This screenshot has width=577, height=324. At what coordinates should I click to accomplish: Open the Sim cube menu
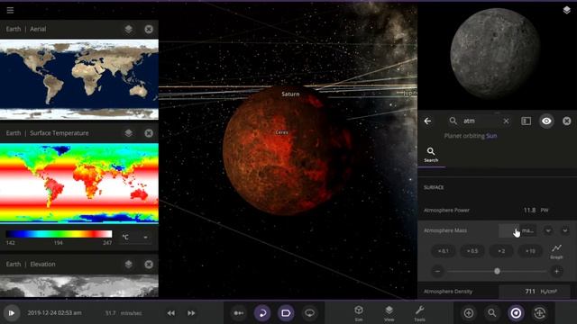(359, 313)
